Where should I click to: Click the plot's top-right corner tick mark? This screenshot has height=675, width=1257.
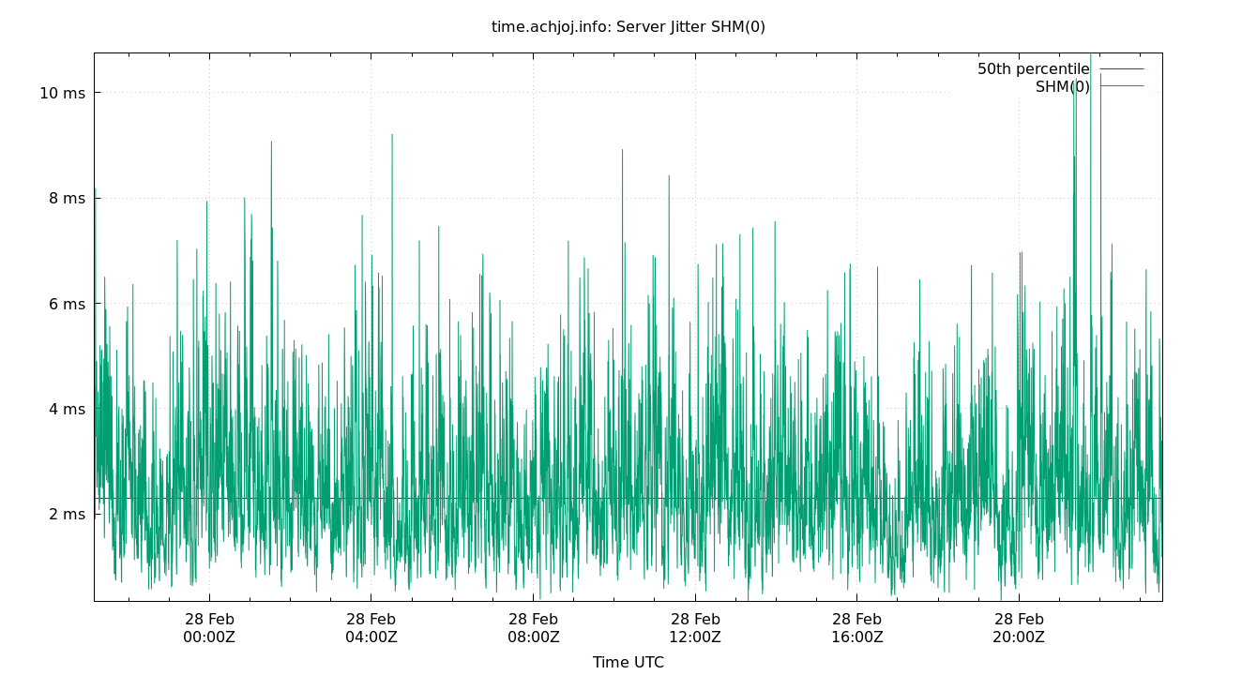point(1166,53)
